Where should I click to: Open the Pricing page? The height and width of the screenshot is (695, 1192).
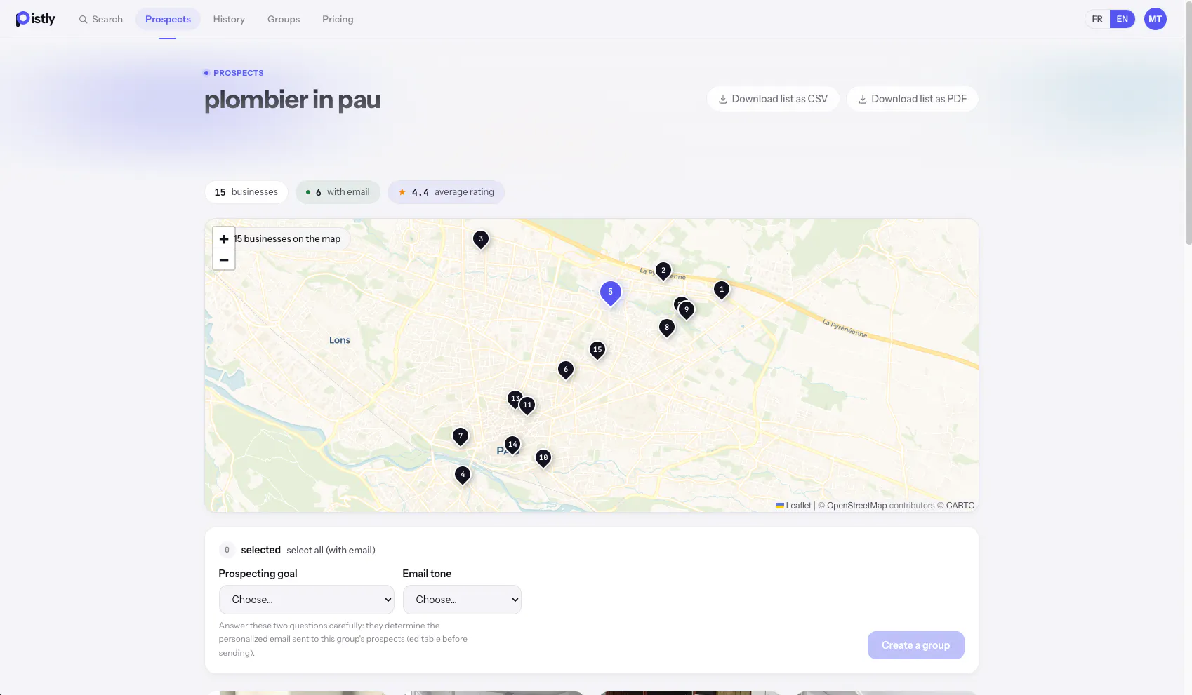338,19
